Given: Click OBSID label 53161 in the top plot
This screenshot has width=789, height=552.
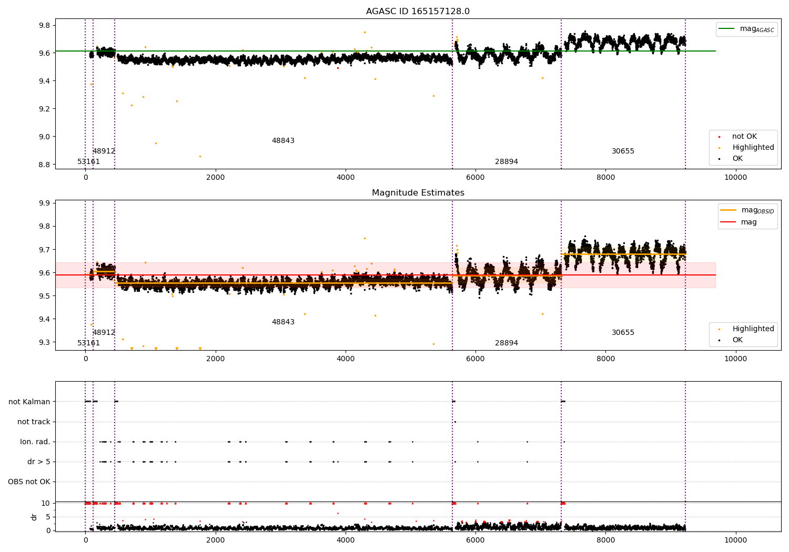Looking at the screenshot, I should (88, 162).
